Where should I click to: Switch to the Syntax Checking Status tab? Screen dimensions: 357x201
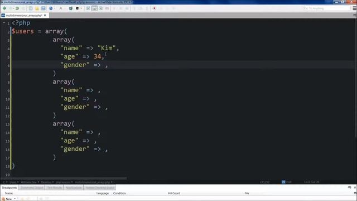pyautogui.click(x=100, y=188)
